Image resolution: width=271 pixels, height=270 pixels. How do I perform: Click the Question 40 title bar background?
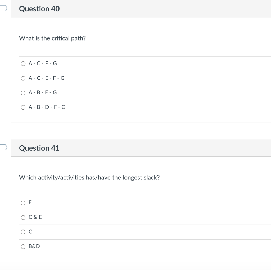coord(159,9)
